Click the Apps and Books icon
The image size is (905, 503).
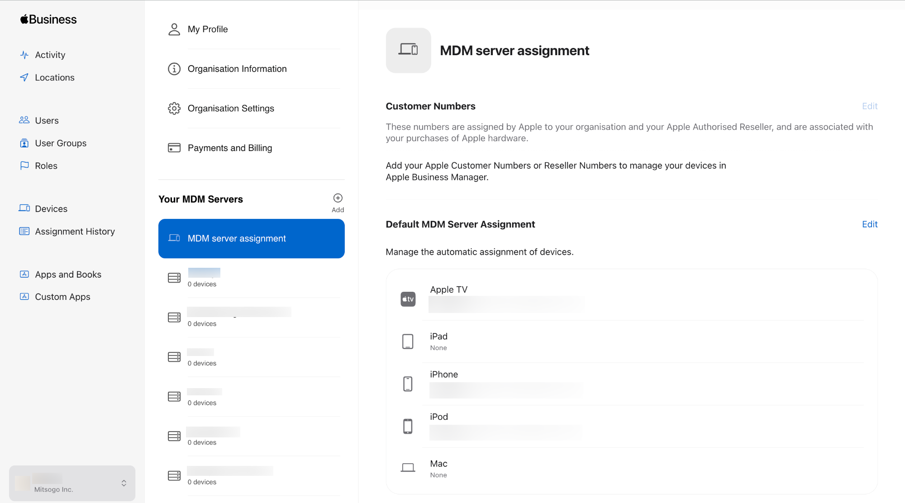coord(24,274)
